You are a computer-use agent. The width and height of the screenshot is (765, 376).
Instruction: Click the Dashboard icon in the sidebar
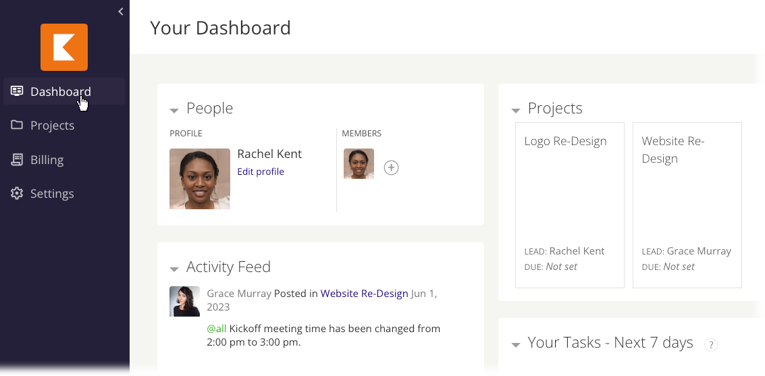pos(17,90)
